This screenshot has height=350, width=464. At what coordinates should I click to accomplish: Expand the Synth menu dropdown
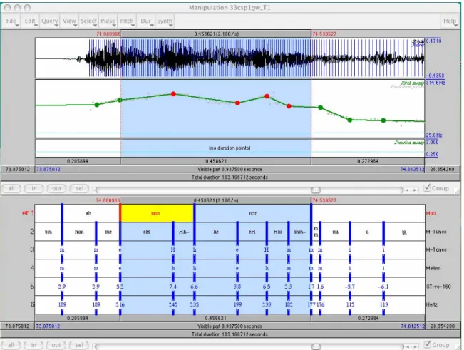pyautogui.click(x=165, y=21)
